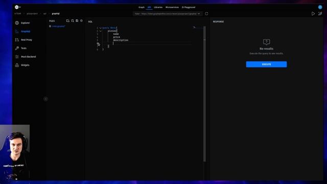Open the app logo menu

(x=17, y=7)
